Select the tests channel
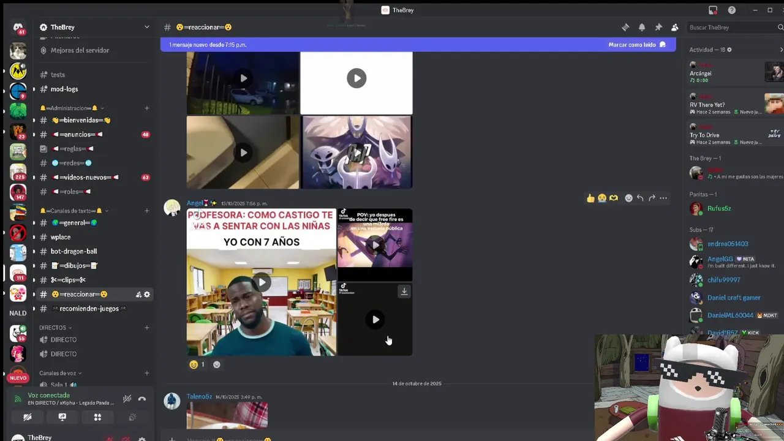The image size is (784, 441). (58, 75)
